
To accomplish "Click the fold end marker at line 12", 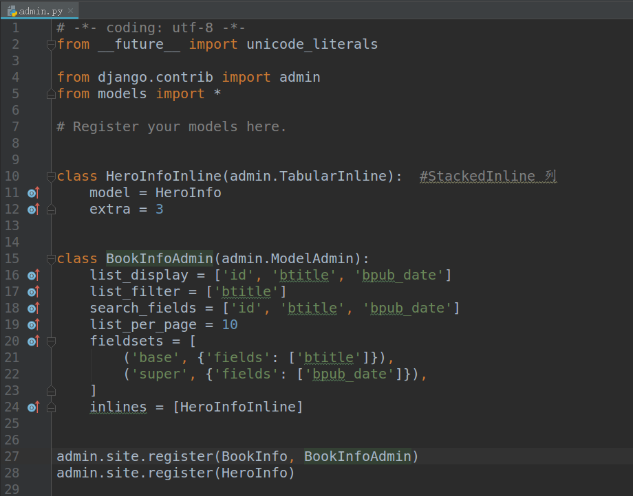I will (51, 210).
